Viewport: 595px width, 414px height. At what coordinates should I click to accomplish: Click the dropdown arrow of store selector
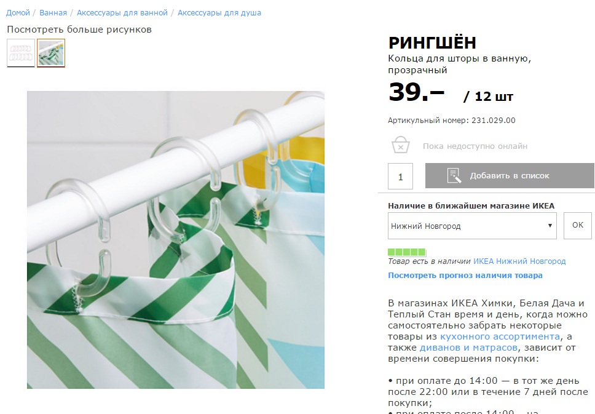pyautogui.click(x=550, y=226)
